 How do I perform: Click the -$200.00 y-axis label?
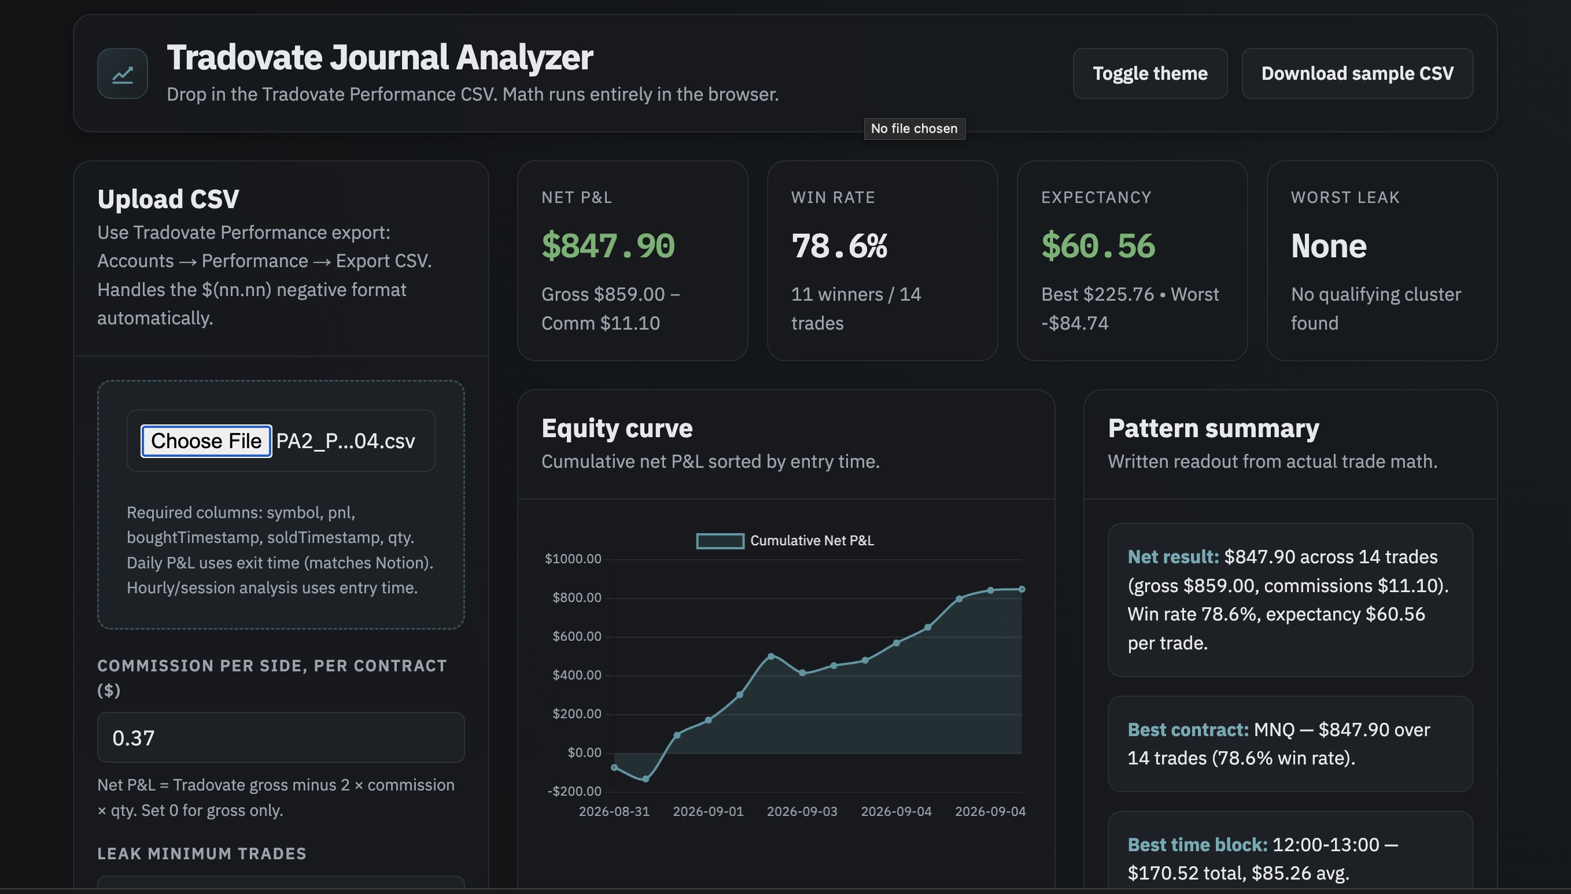(574, 791)
